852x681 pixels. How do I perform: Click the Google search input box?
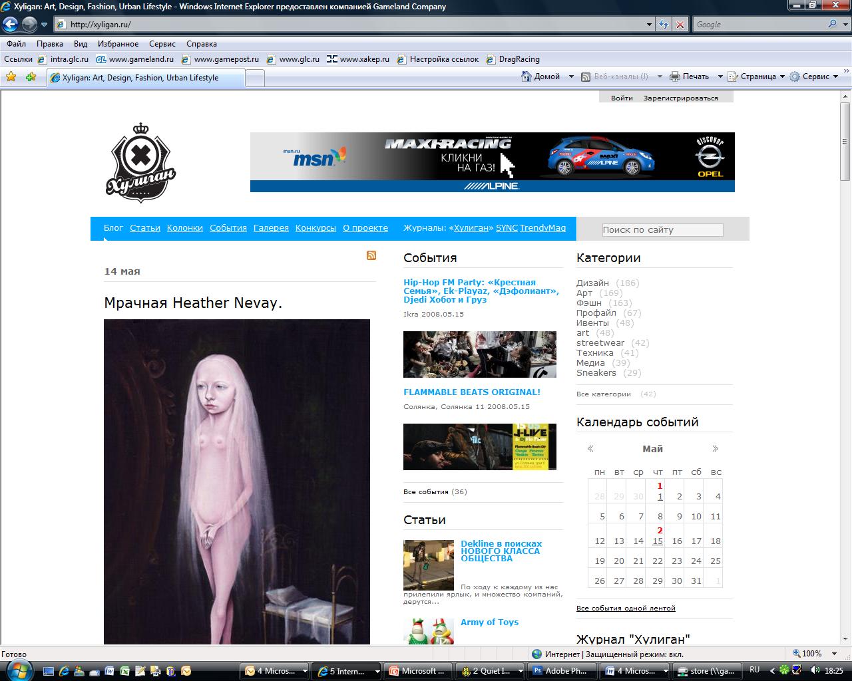759,24
